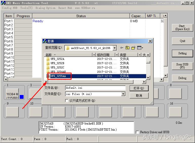Click the Progress column header
195x143 pixels.
(23, 16)
